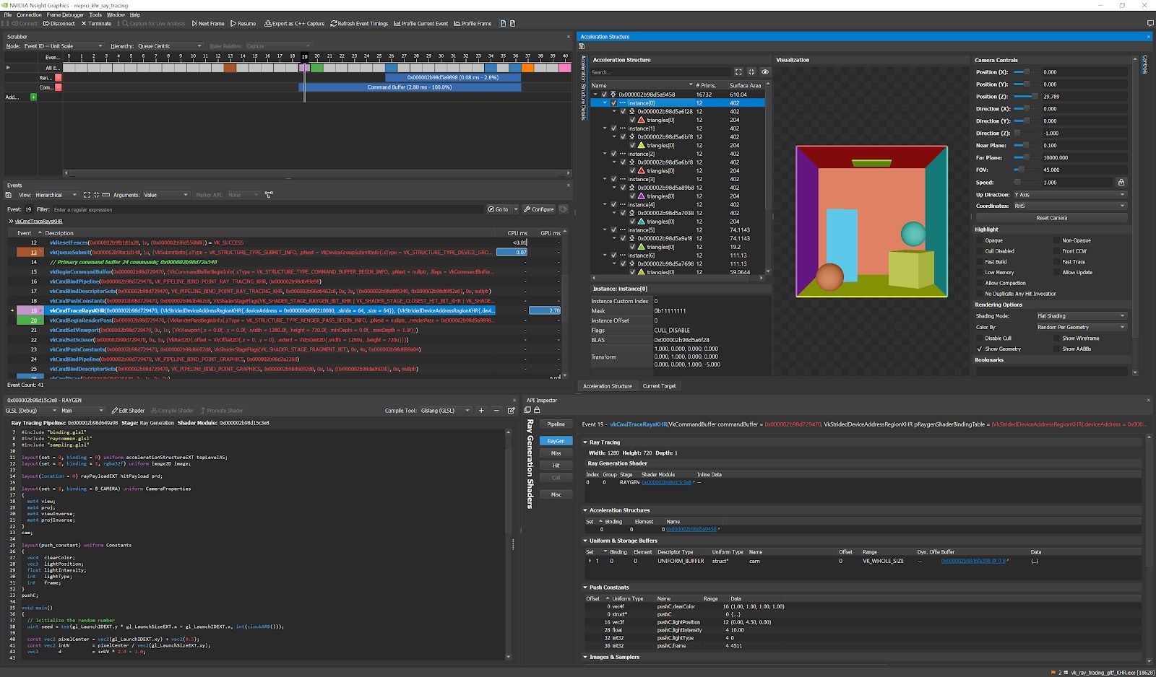Viewport: 1156px width, 677px height.
Task: Switch to the Current Target tab
Action: (659, 386)
